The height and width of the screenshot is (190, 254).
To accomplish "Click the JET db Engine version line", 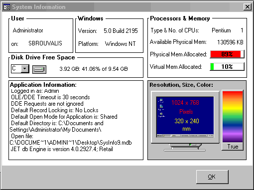I will tap(62, 149).
